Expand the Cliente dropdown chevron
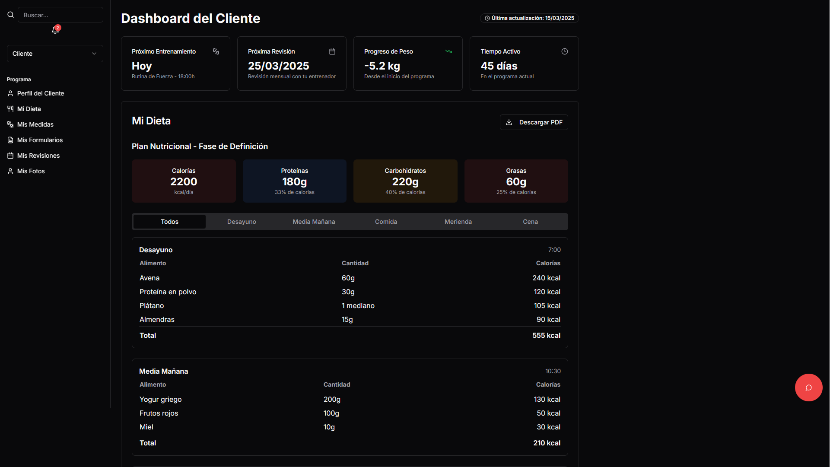The image size is (830, 467). click(x=94, y=54)
